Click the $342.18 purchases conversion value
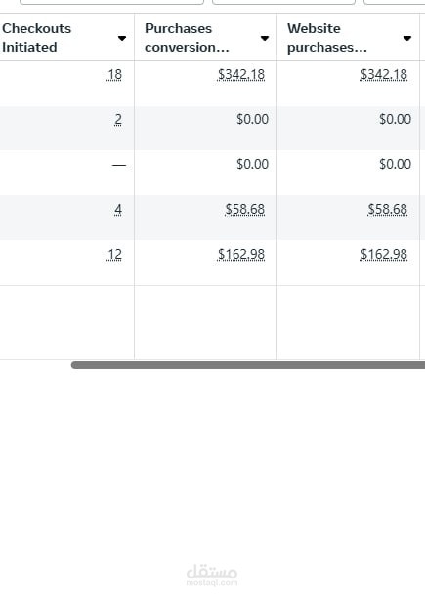425x599 pixels. (x=241, y=74)
